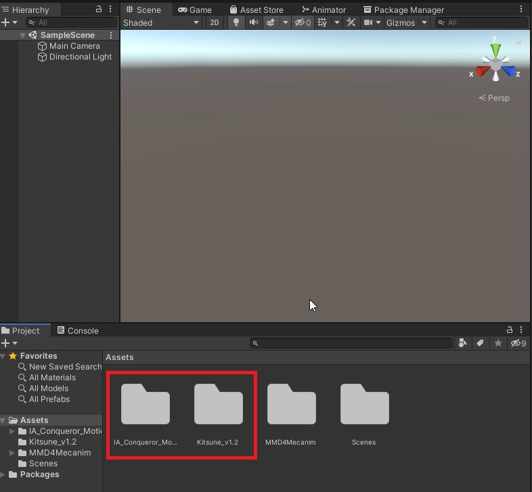
Task: Open Project panel options menu dots
Action: click(x=521, y=330)
